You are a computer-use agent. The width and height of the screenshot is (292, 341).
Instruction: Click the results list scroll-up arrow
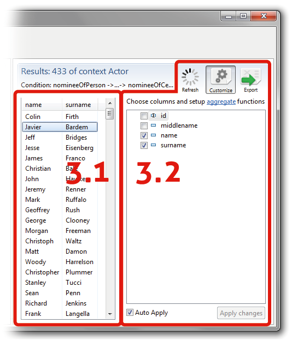tap(110, 103)
